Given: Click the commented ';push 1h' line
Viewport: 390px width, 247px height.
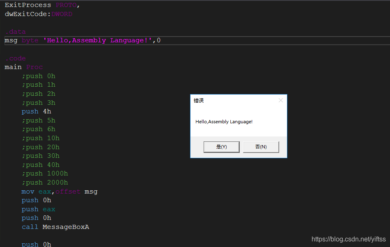Looking at the screenshot, I should click(x=39, y=85).
